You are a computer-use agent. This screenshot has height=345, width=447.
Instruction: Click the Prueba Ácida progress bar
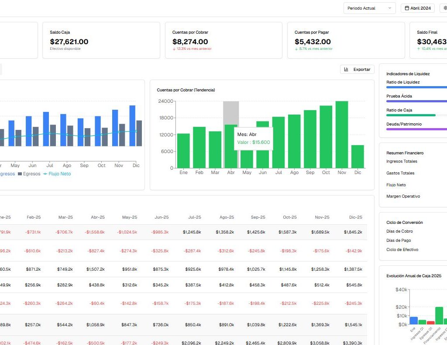tap(416, 101)
